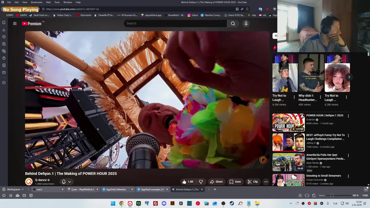Open Workspaces dropdown in tab bar
The width and height of the screenshot is (370, 208).
(13, 190)
